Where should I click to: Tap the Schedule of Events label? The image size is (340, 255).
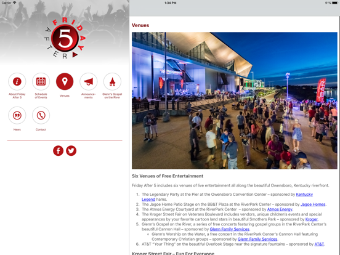point(41,95)
